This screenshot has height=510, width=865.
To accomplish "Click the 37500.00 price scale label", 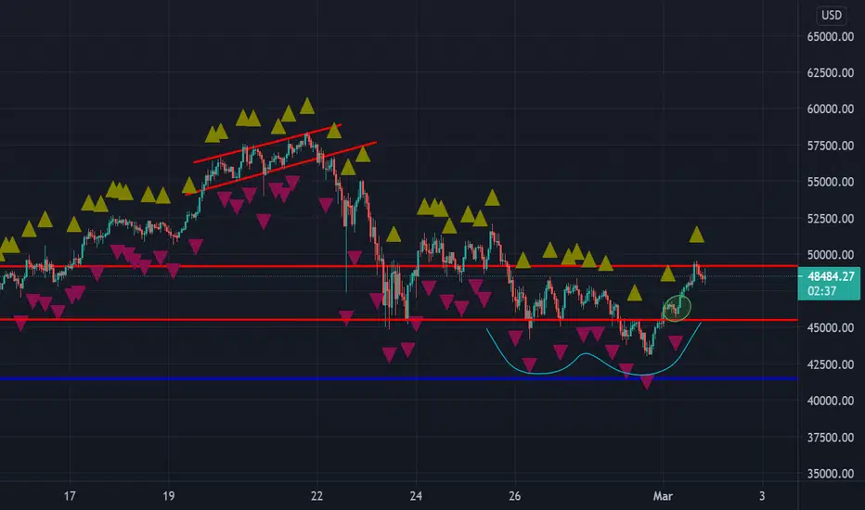I will coord(831,438).
